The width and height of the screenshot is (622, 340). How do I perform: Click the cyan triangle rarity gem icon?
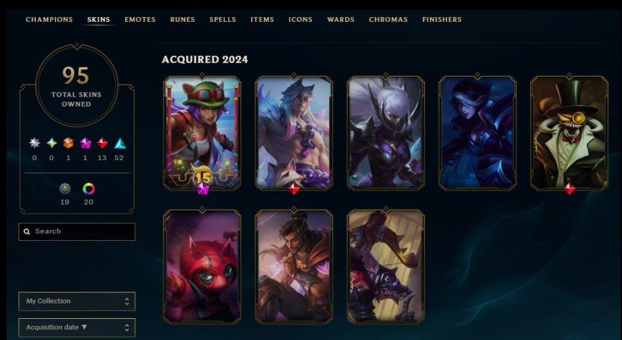120,143
